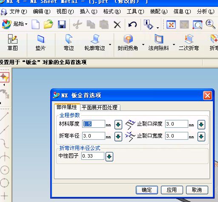This screenshot has width=218, height=202.
Task: Click the Delete X icon
Action: [x=118, y=25]
